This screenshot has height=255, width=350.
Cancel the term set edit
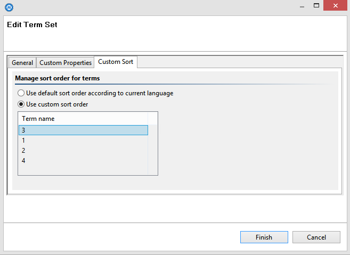pos(316,237)
